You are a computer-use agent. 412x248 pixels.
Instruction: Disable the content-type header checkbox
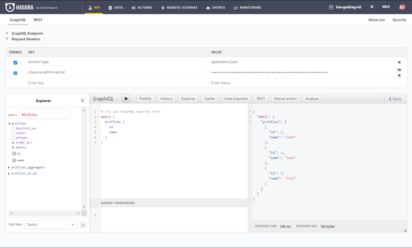pos(15,63)
